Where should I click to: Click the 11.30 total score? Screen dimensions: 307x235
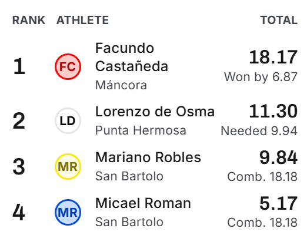273,111
